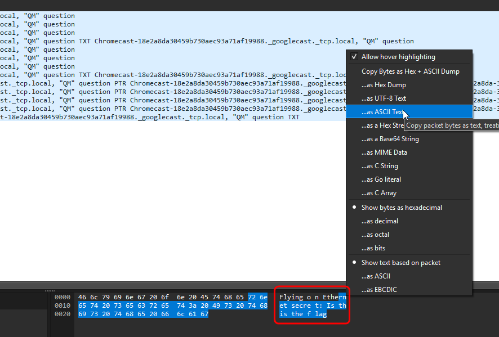Viewport: 499px width, 337px height.
Task: Select Show text based on packet
Action: tap(400, 263)
